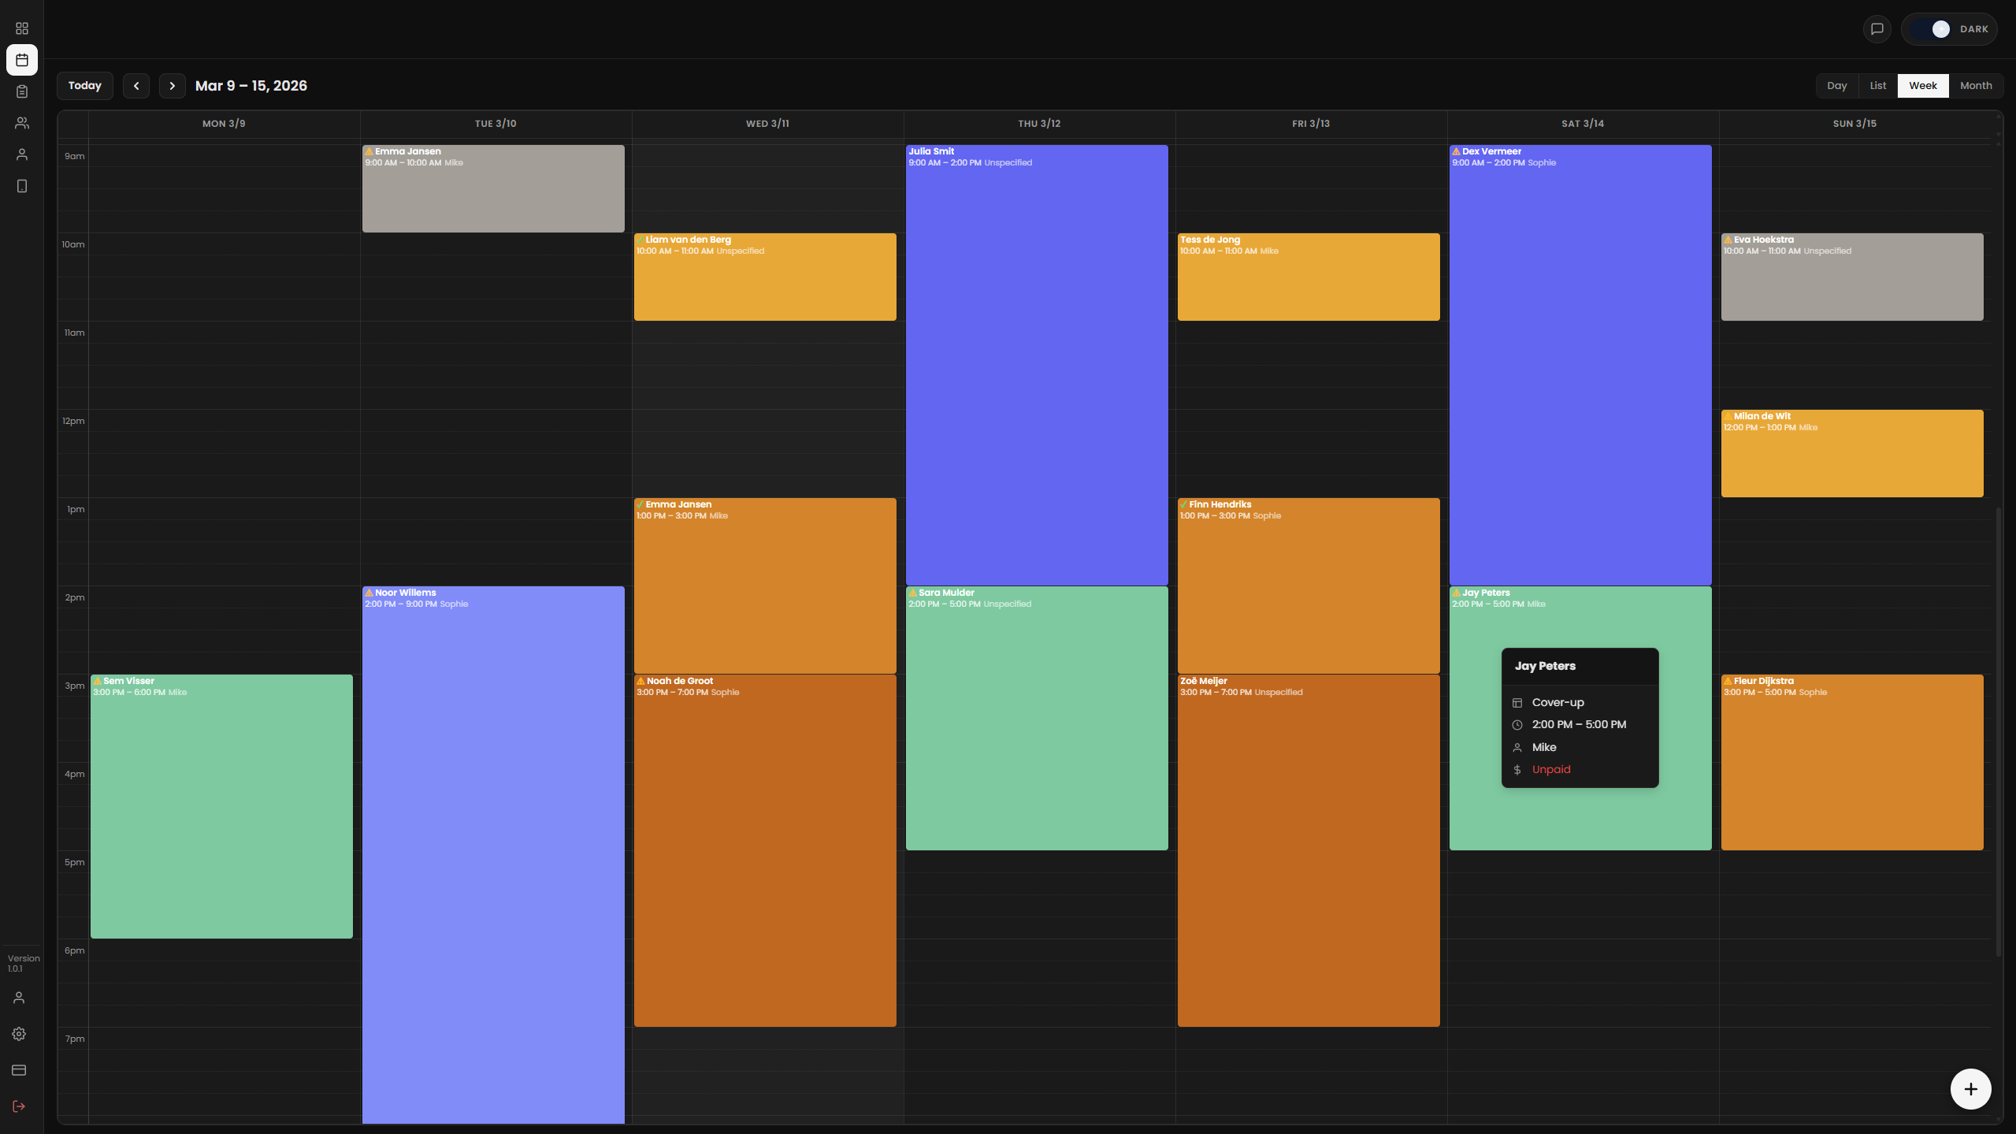Image resolution: width=2016 pixels, height=1134 pixels.
Task: Open the single client profile icon
Action: [x=21, y=154]
